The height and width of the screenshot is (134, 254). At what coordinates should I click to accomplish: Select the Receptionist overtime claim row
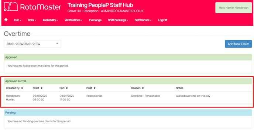point(128,98)
